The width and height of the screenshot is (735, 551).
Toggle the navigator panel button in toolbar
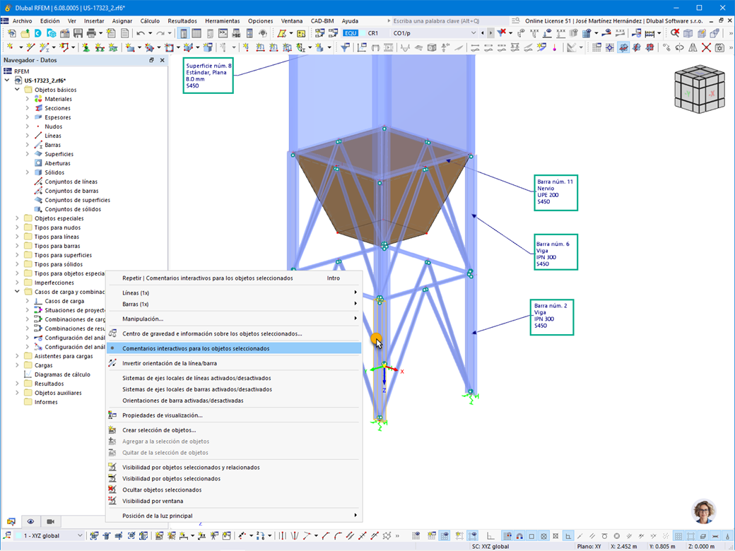click(x=183, y=33)
